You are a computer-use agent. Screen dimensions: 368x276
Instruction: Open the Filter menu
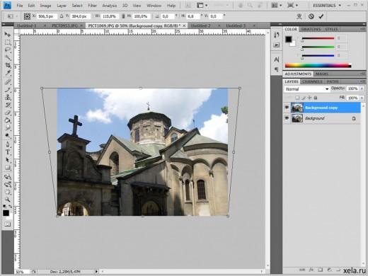[x=92, y=6]
